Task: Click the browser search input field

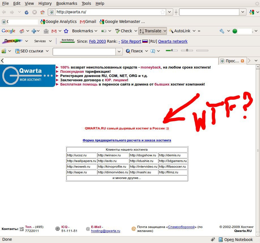Action: pyautogui.click(x=209, y=12)
